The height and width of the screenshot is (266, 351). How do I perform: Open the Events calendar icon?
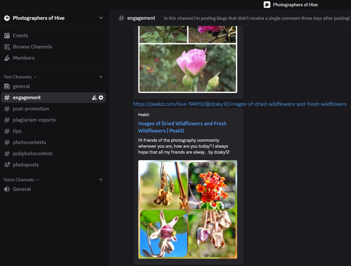click(7, 36)
